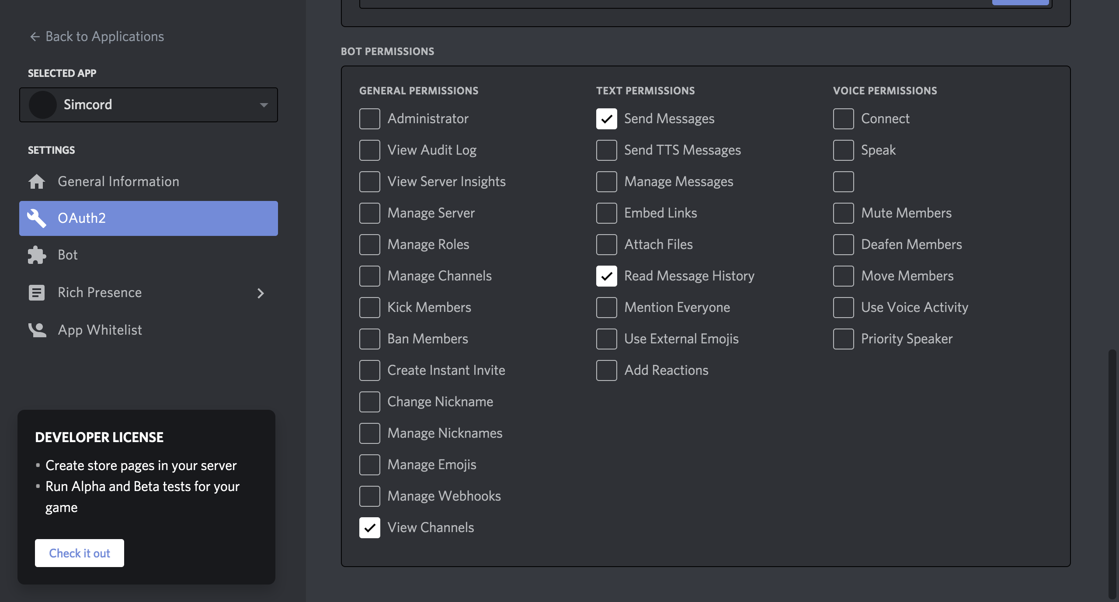This screenshot has width=1119, height=602.
Task: Click the wrench icon for OAuth2
Action: (x=37, y=218)
